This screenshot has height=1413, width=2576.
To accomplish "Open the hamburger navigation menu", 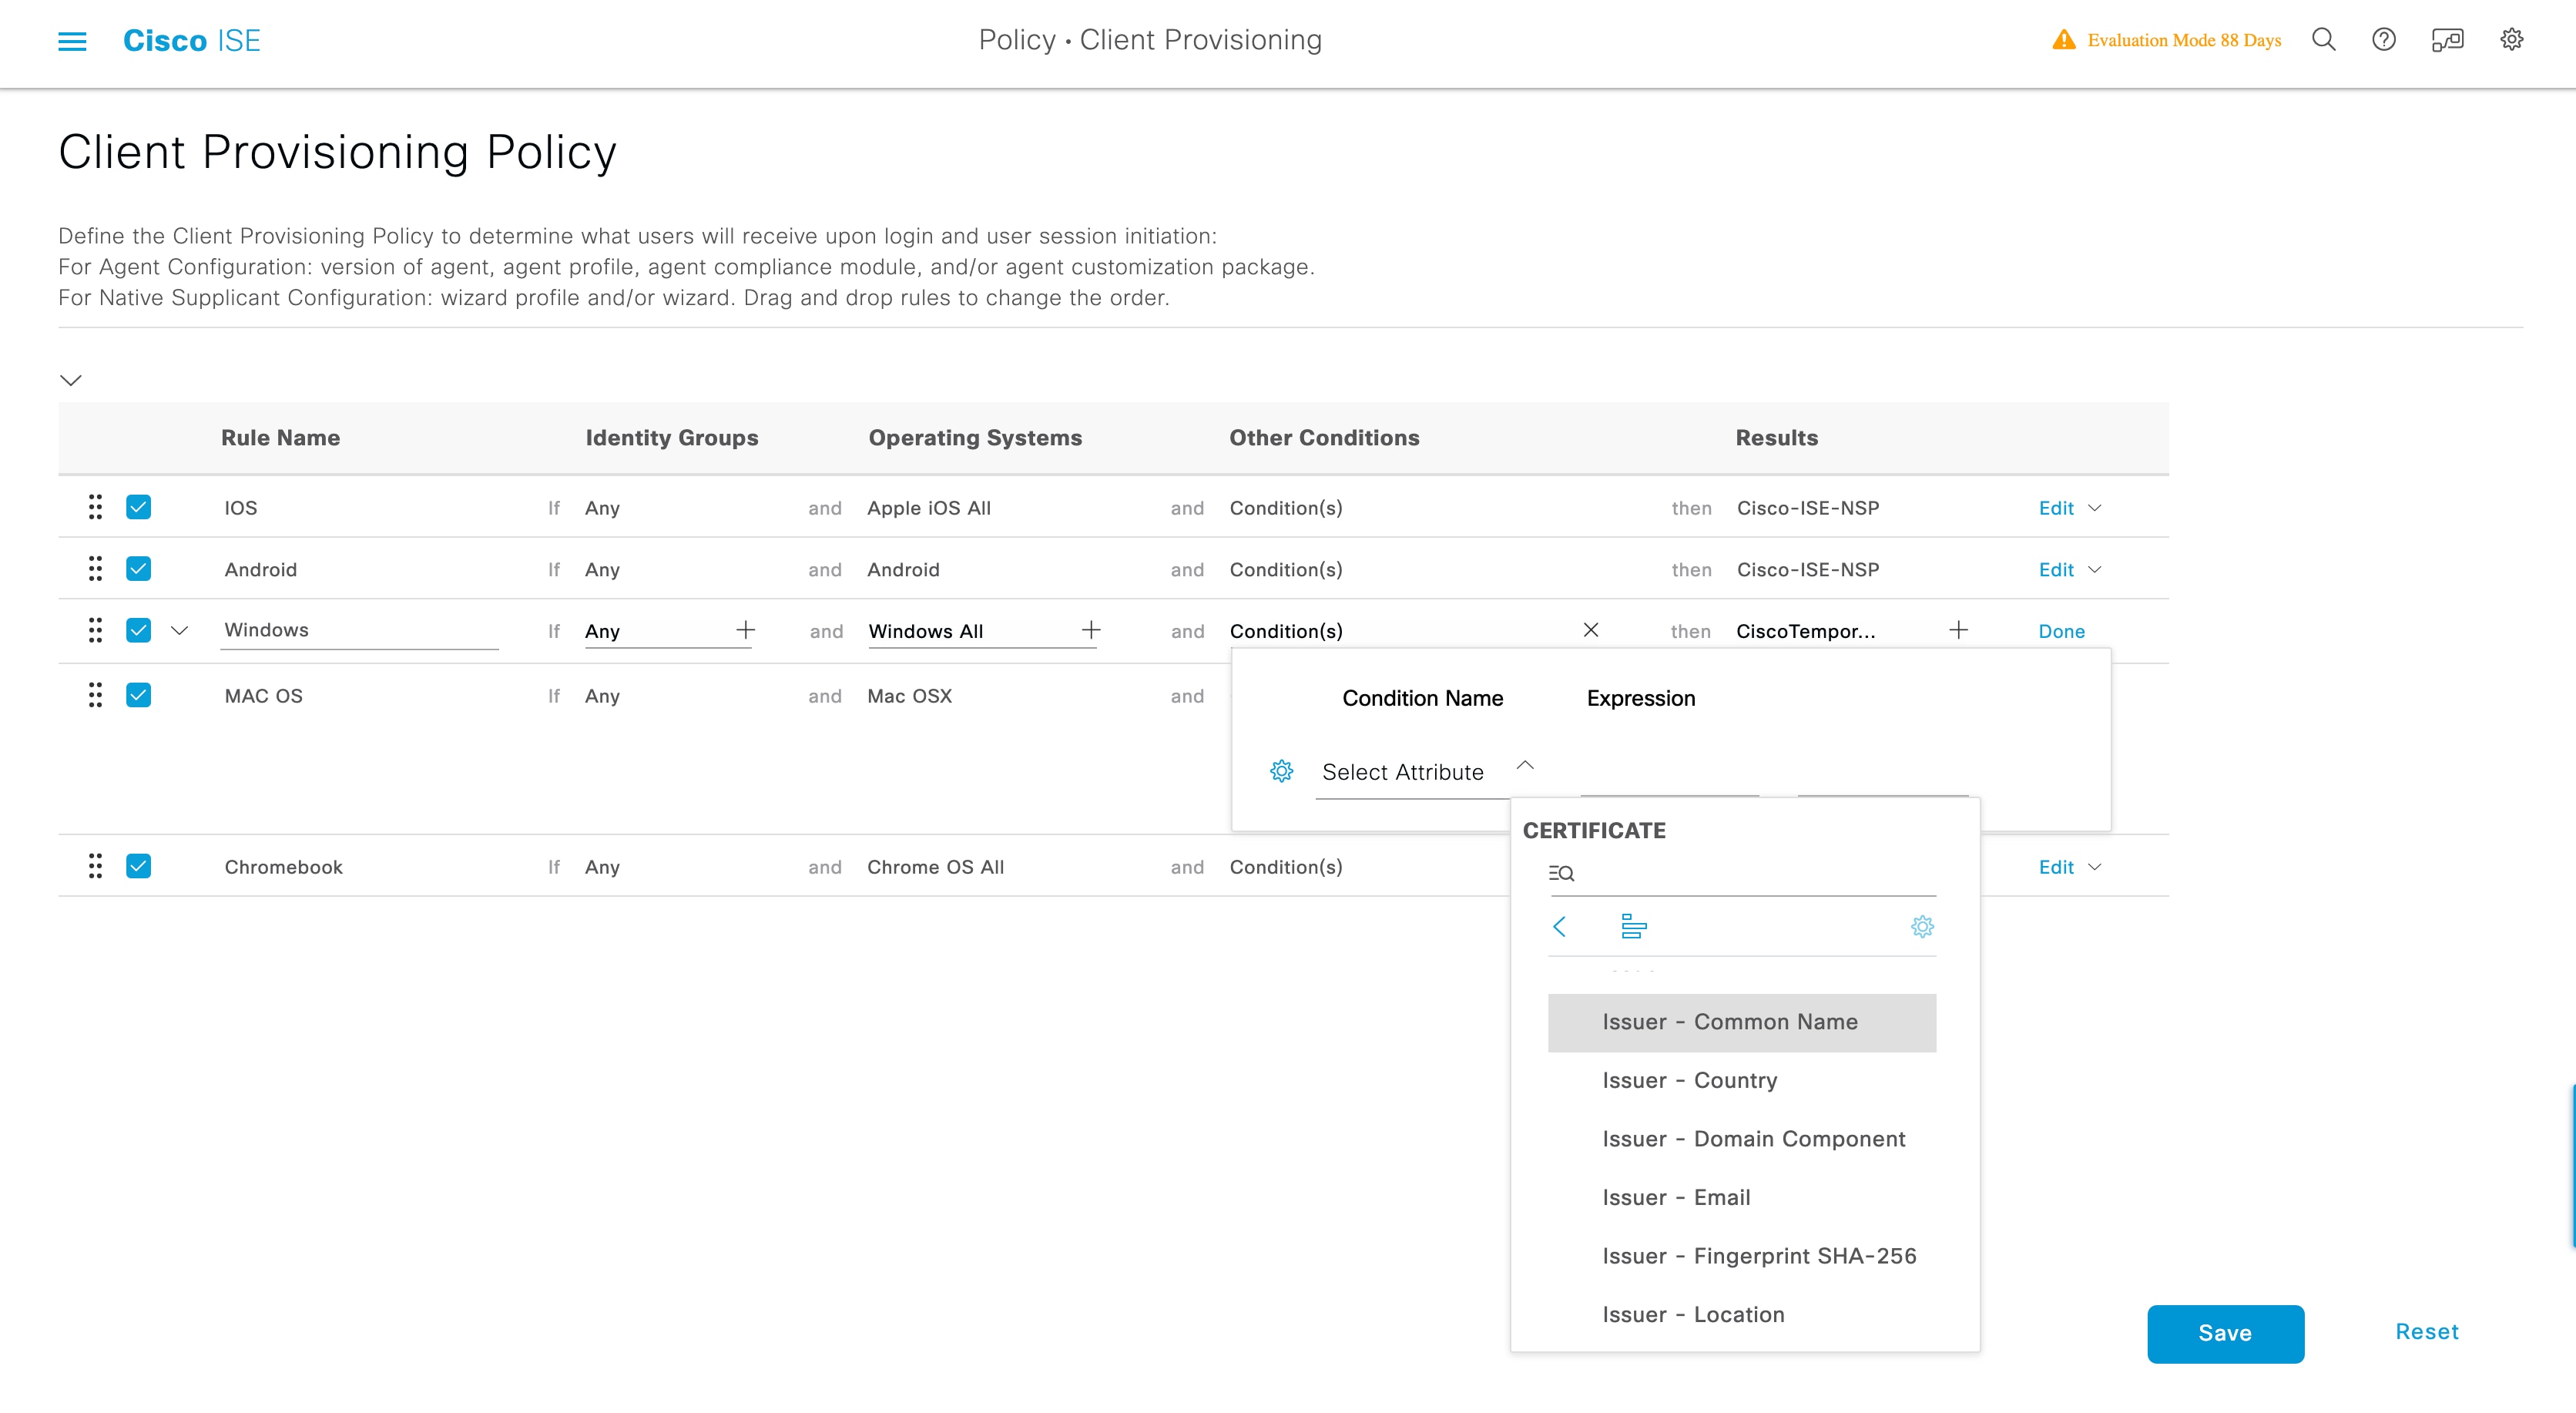I will click(71, 41).
